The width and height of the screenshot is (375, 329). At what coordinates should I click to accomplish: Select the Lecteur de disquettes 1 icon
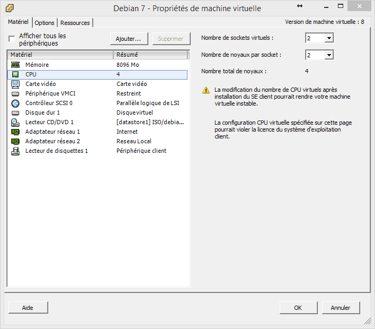[15, 151]
